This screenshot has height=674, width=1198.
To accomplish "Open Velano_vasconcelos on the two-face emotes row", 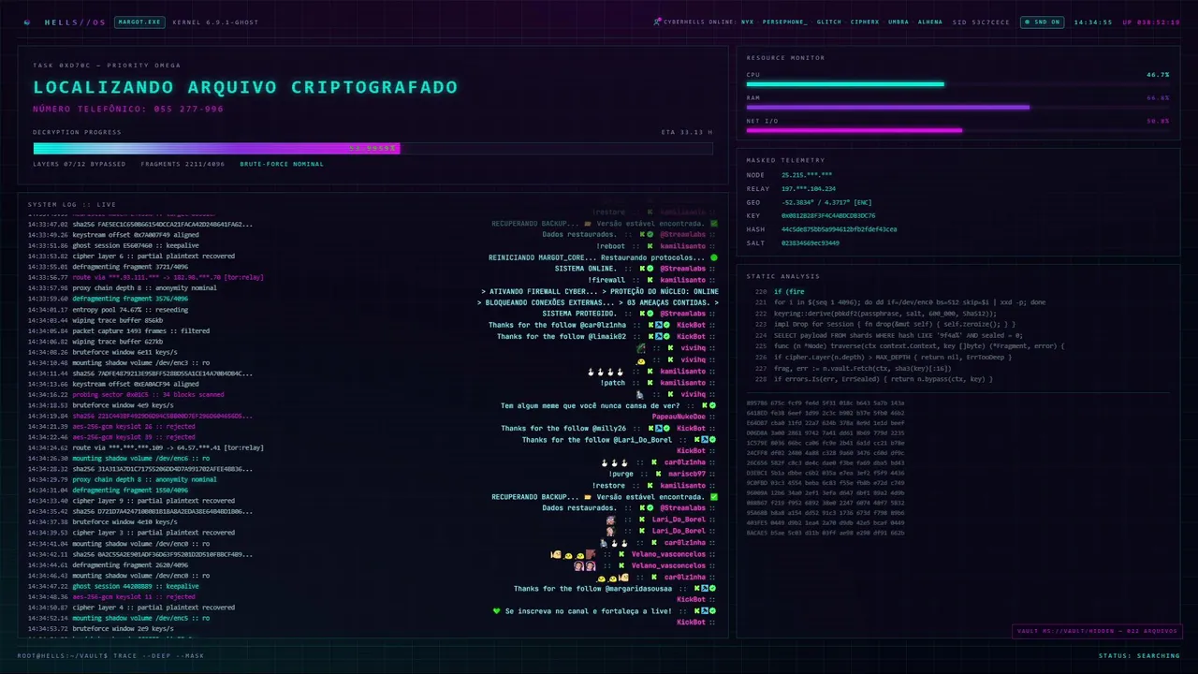I will [x=668, y=565].
